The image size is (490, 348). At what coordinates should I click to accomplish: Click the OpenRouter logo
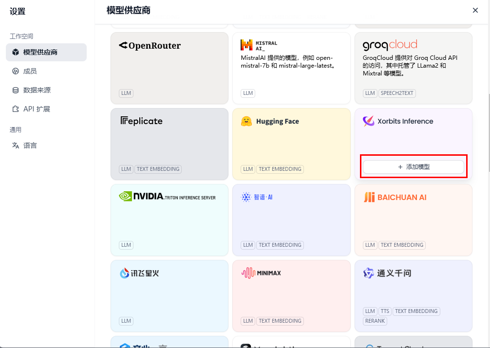[x=150, y=46]
